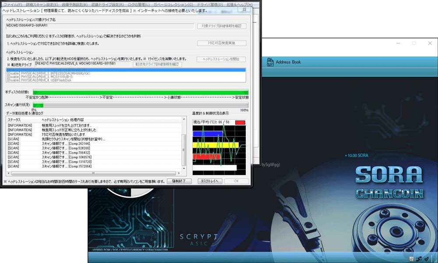The width and height of the screenshot is (438, 263).
Task: Click the 転送先ドライブ詳細情報を確認 button
Action: tap(157, 64)
